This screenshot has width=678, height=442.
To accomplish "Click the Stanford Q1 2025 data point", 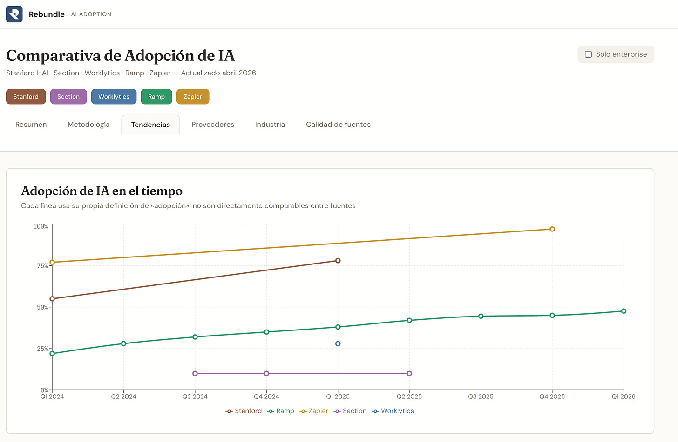I will point(338,261).
